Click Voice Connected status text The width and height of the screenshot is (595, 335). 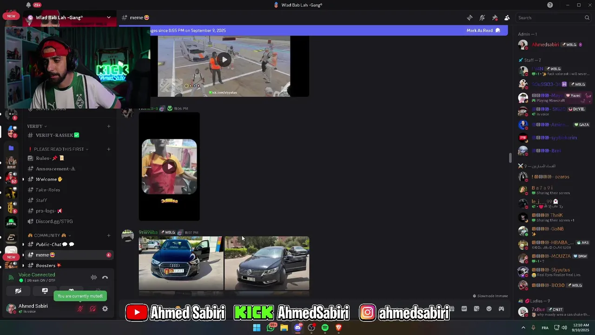[37, 275]
